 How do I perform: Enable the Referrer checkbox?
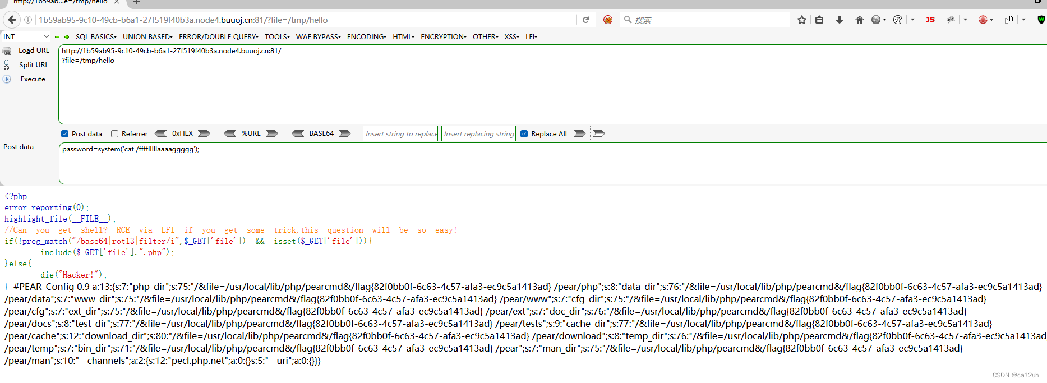114,133
